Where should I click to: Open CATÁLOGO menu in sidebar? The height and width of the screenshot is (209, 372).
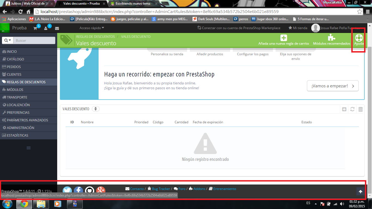tap(29, 59)
